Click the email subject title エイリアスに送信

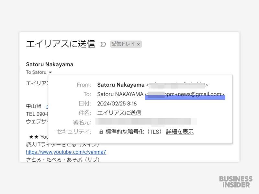pyautogui.click(x=61, y=44)
